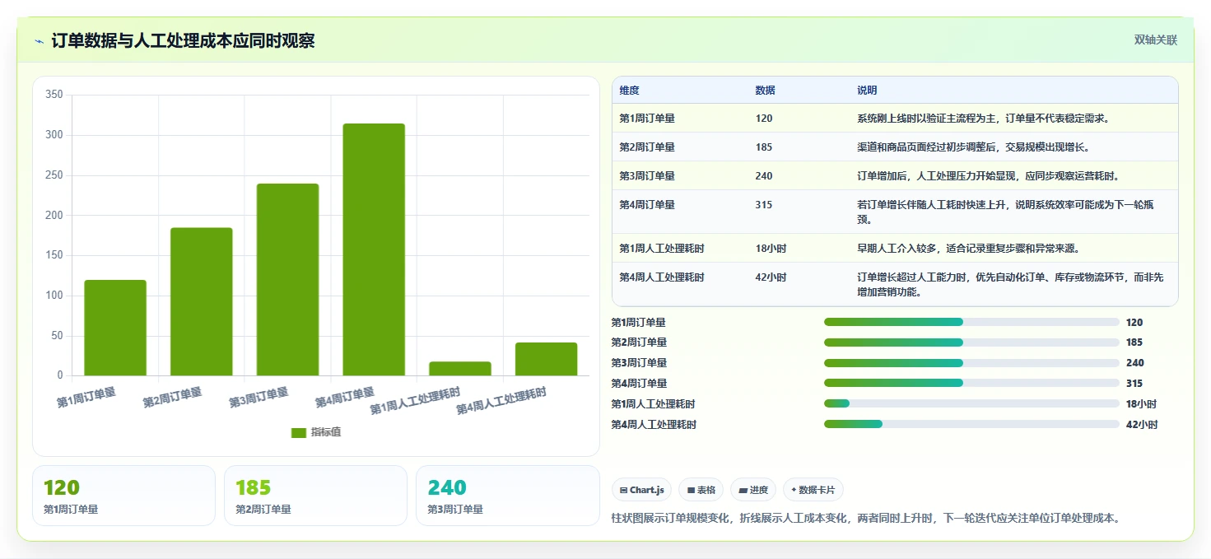Click the 第4周订单量 x-axis label
Viewport: 1211px width, 559px height.
[345, 398]
